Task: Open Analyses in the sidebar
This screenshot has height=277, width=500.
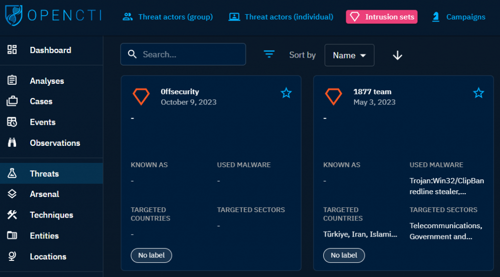Action: click(51, 81)
